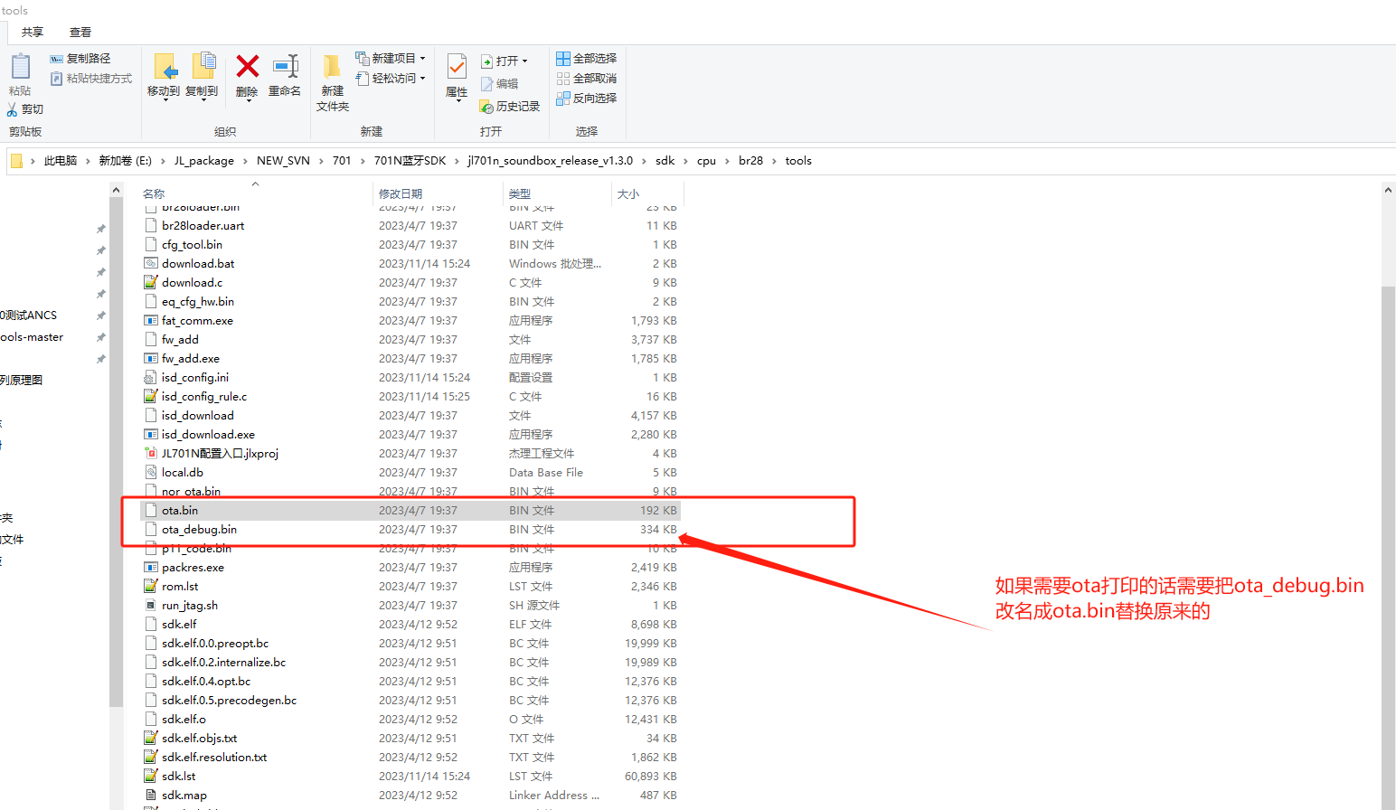Sort by Size (大小) column header
The image size is (1396, 810).
pyautogui.click(x=628, y=193)
